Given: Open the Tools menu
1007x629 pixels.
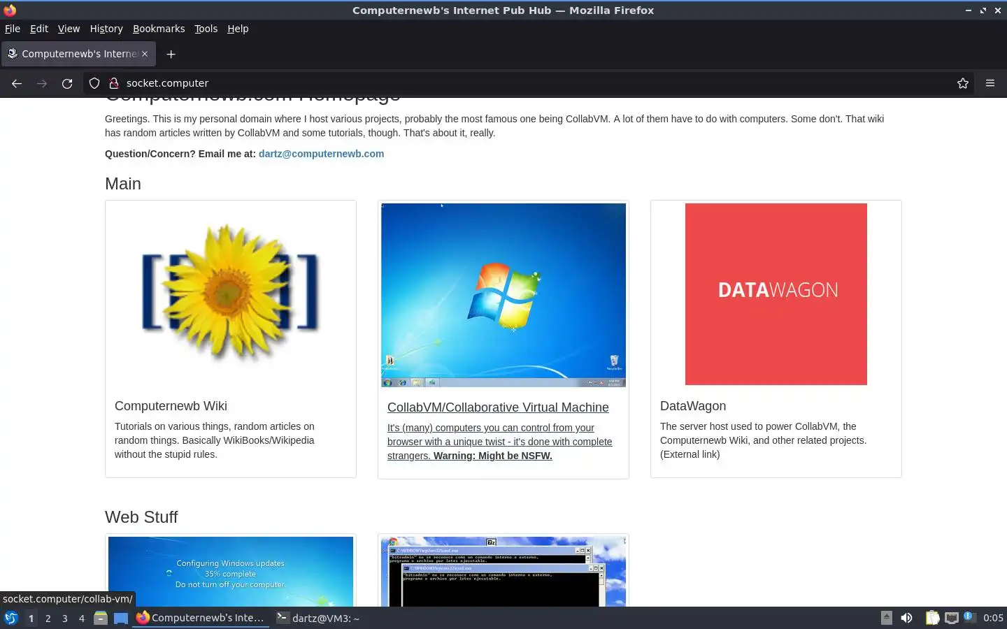Looking at the screenshot, I should point(206,29).
